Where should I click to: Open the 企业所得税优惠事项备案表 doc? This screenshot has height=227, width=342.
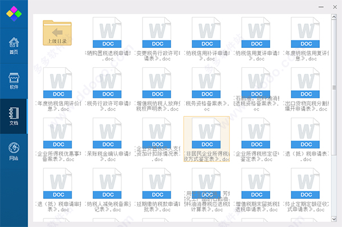click(58, 140)
